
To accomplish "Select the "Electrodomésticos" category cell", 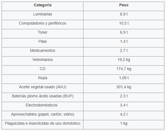I will (x=43, y=105).
